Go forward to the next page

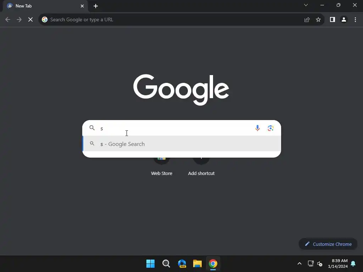tap(19, 20)
